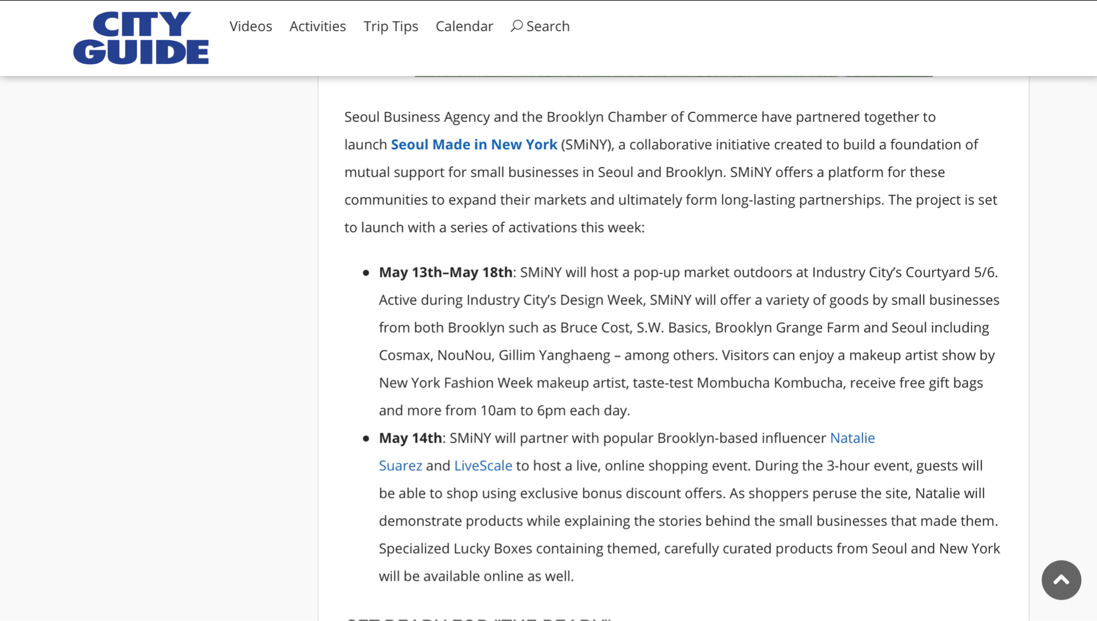Go to the Activities section
This screenshot has height=621, width=1097.
tap(318, 26)
